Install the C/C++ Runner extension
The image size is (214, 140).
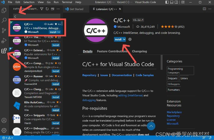tap(56, 84)
